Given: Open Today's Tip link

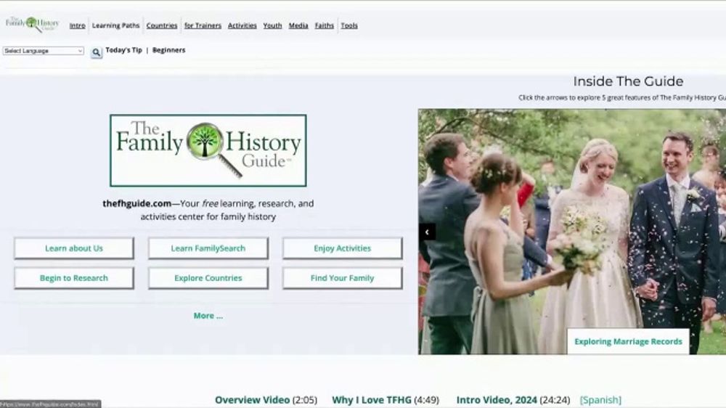Looking at the screenshot, I should pos(123,50).
